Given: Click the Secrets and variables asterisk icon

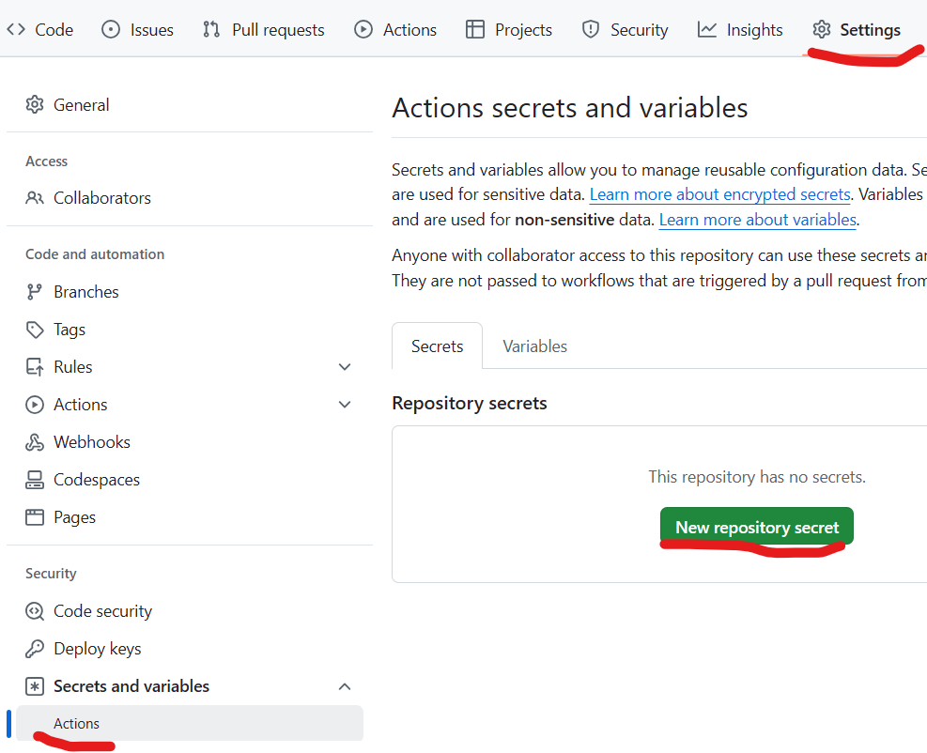Looking at the screenshot, I should click(x=35, y=686).
